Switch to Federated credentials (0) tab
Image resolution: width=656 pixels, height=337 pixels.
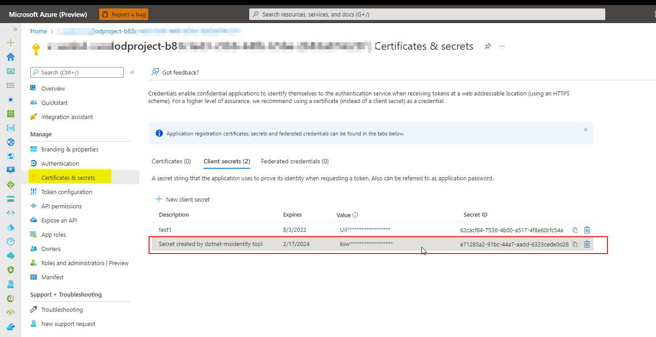295,161
